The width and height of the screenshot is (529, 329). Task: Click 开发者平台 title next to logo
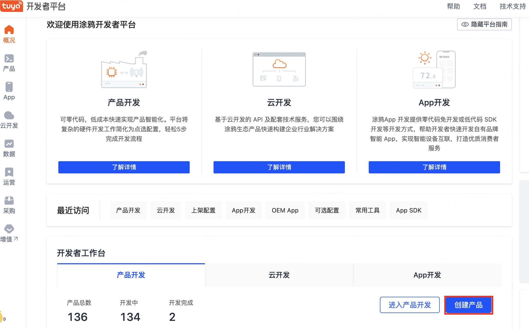[x=46, y=6]
